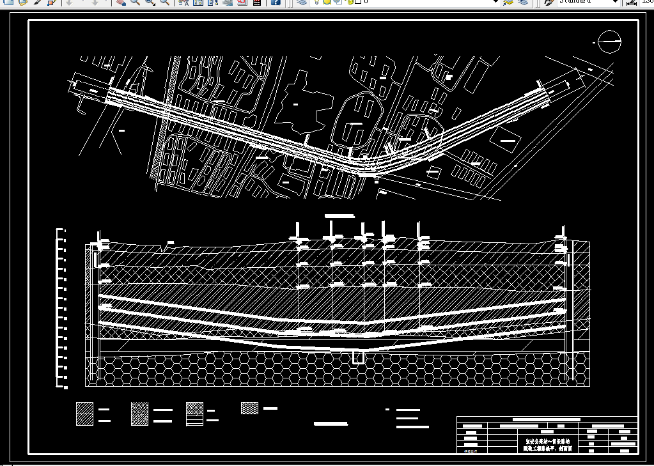Open the Text Style manager icon

click(549, 2)
